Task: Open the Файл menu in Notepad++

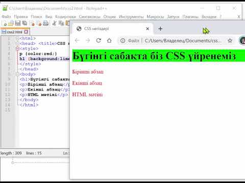Action: [7, 17]
